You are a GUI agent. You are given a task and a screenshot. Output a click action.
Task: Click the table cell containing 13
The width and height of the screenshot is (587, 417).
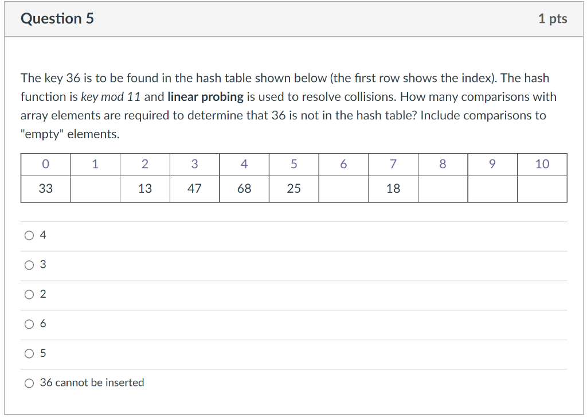click(144, 188)
